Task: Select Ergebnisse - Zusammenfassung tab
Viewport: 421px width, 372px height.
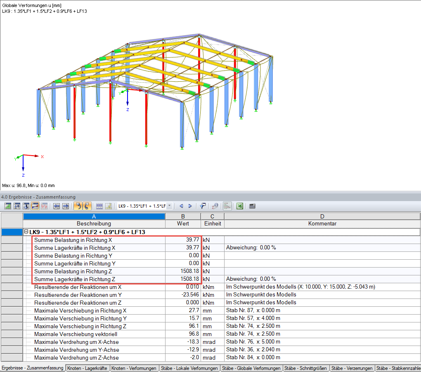Action: coord(33,368)
